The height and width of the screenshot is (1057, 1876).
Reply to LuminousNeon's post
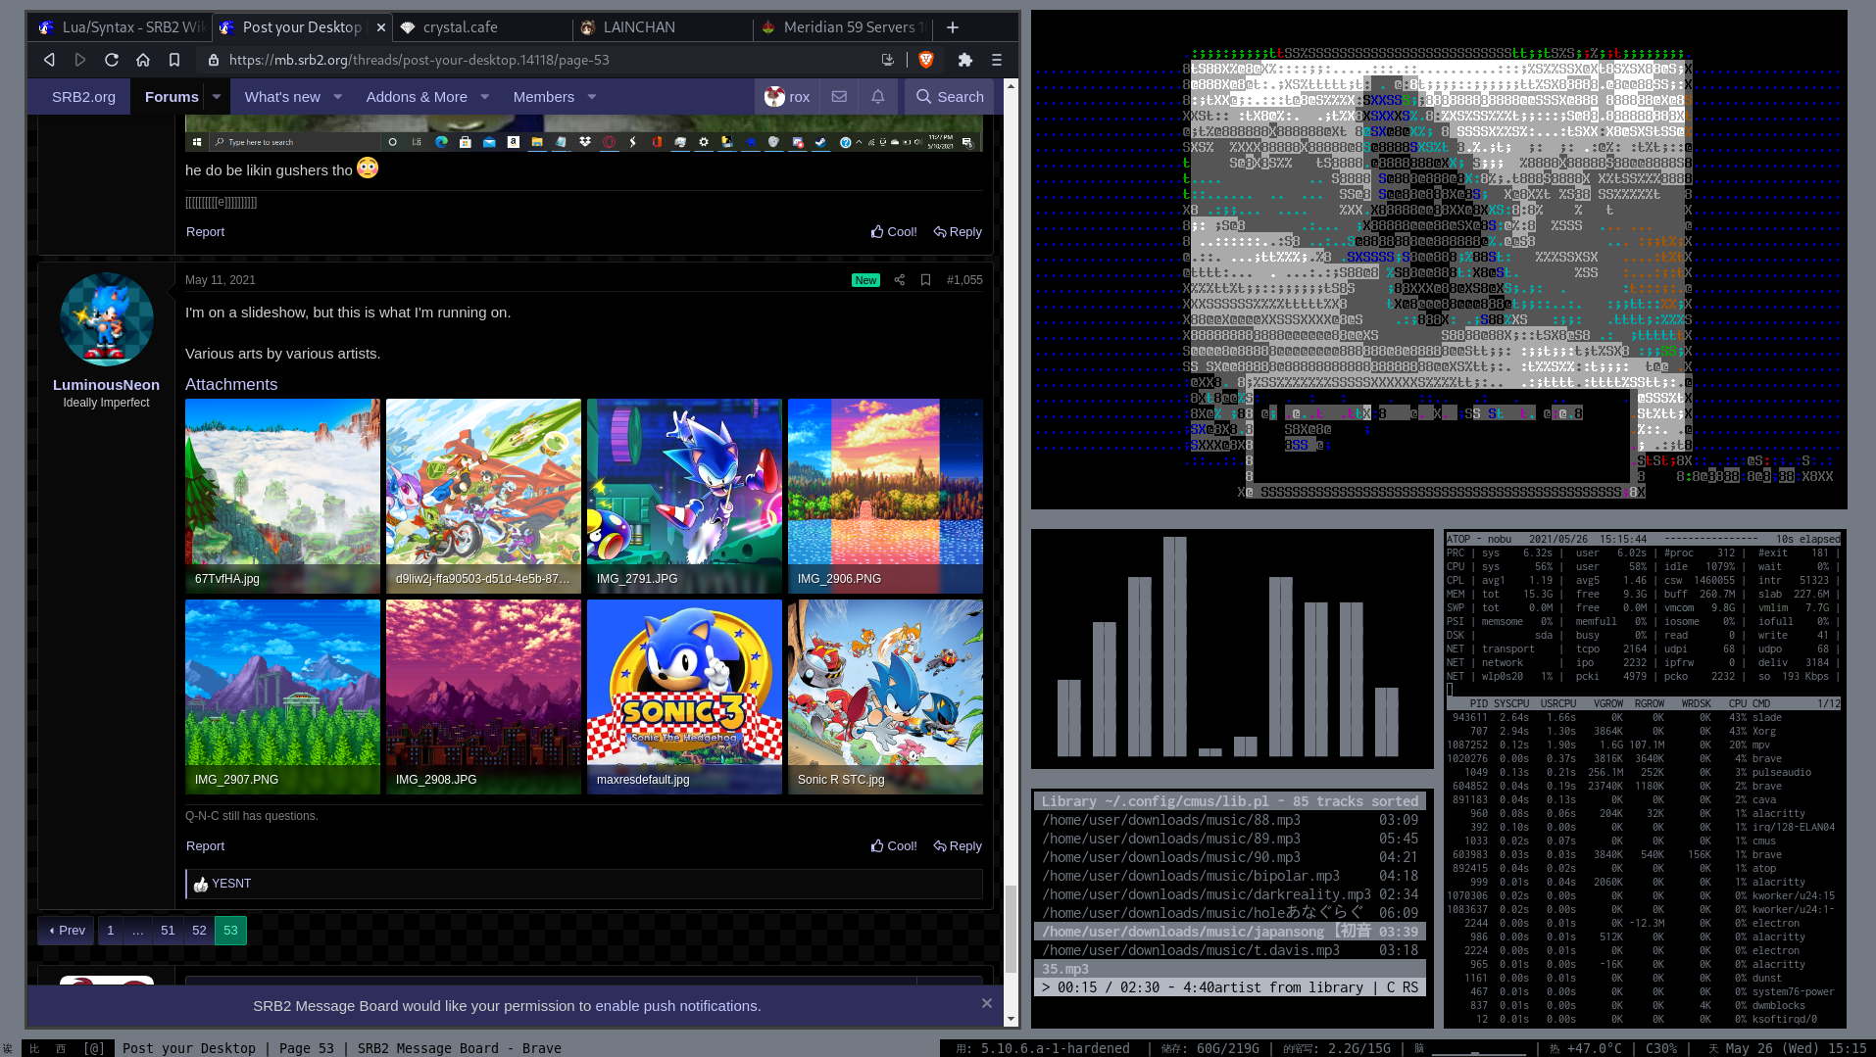pos(958,846)
